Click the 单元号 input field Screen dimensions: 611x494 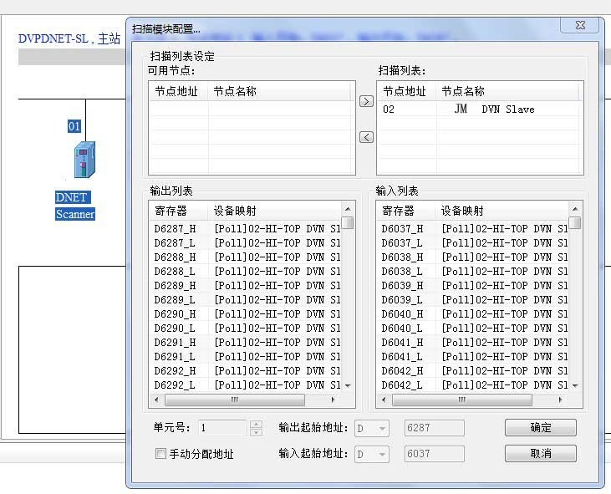pyautogui.click(x=221, y=428)
